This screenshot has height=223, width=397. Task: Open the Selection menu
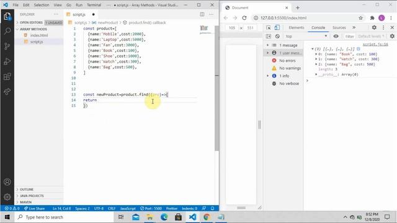point(42,5)
